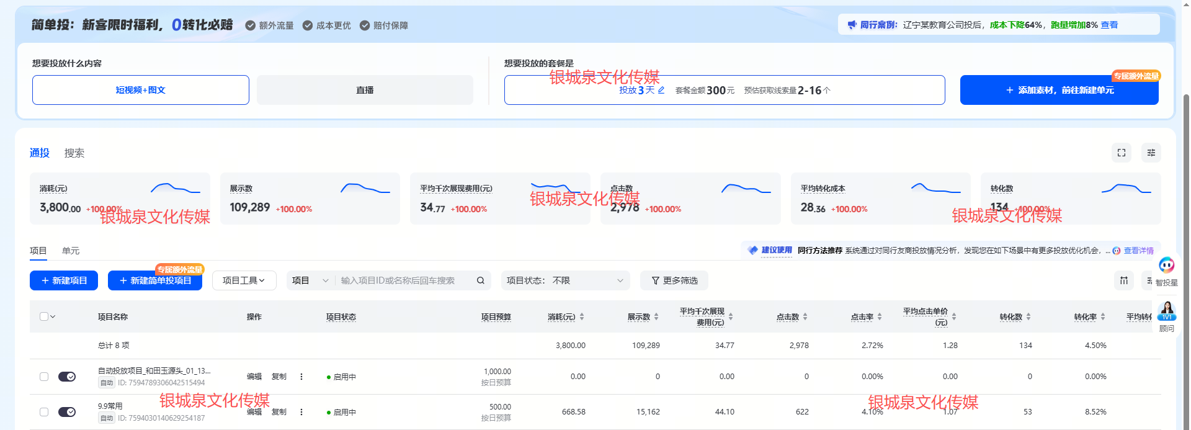Sort by 展示数 column
The image size is (1191, 430).
656,316
